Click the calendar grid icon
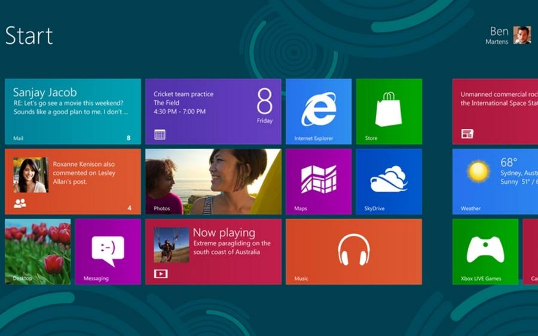This screenshot has height=336, width=538. pyautogui.click(x=160, y=135)
